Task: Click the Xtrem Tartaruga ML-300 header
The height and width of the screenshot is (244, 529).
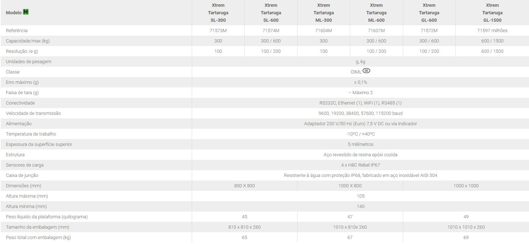Action: coord(324,13)
